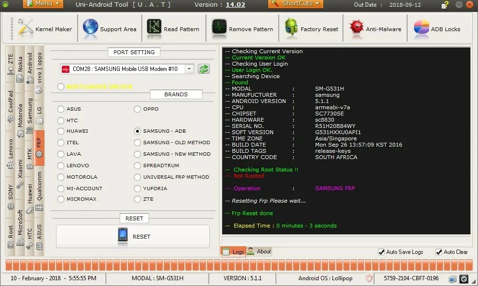Toggle Auto Save Logs checkbox
The width and height of the screenshot is (478, 286).
381,252
